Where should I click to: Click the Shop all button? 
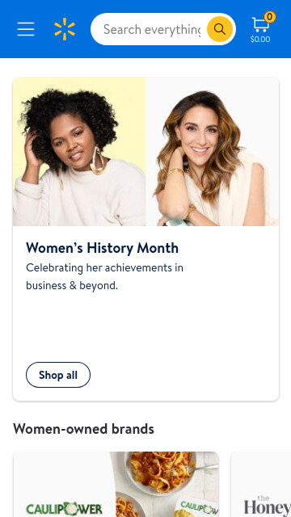[x=58, y=375]
